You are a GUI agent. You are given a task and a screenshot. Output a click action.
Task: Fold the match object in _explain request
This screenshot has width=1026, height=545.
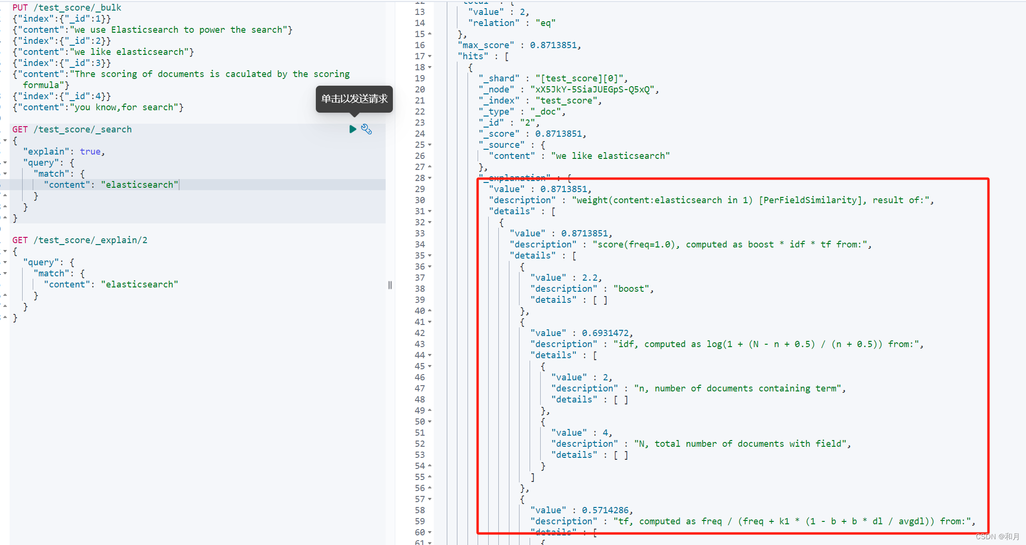[x=5, y=273]
